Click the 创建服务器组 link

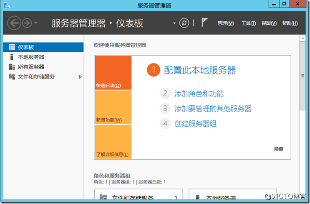pos(195,124)
